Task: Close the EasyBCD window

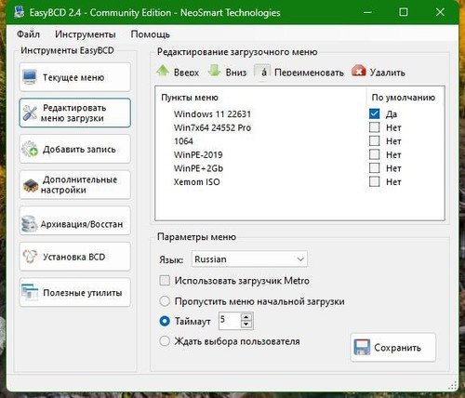Action: [440, 12]
